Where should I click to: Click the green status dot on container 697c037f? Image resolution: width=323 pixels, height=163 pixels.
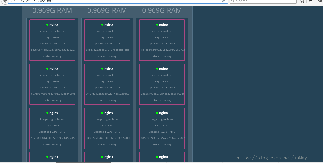click(47, 69)
